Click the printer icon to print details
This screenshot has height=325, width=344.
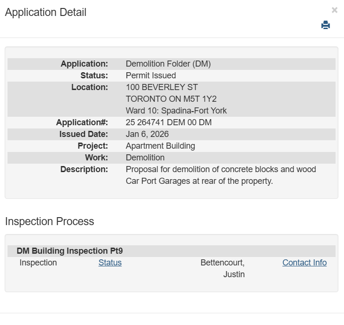pyautogui.click(x=326, y=25)
